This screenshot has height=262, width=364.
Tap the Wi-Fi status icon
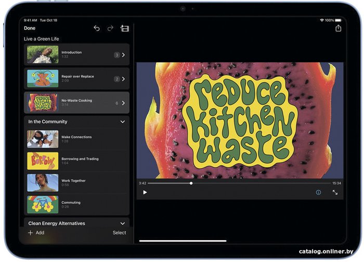(322, 20)
